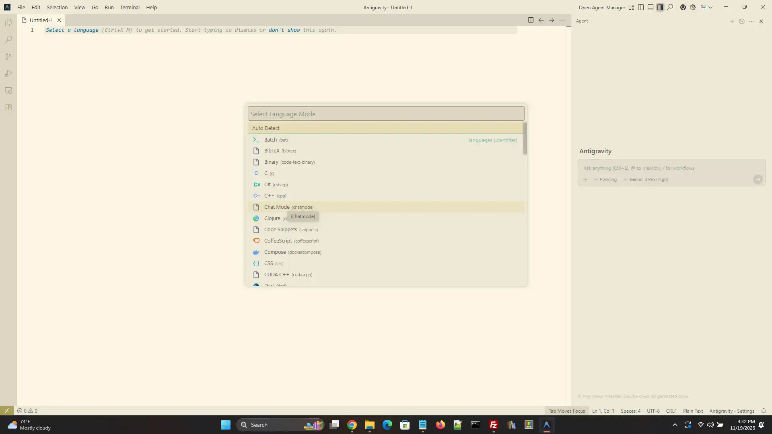The height and width of the screenshot is (434, 772).
Task: Click the "don't show" link in editor
Action: pyautogui.click(x=284, y=30)
